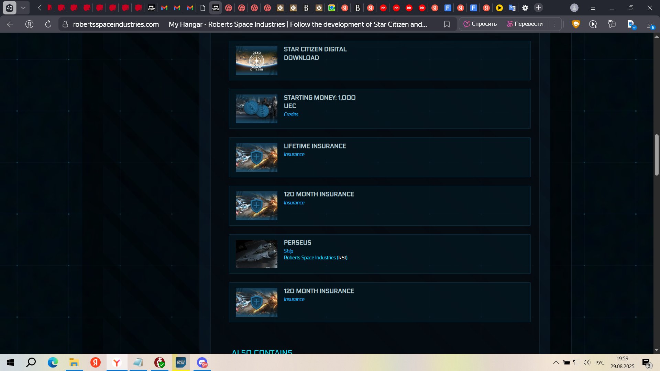Click the bookmark icon in address bar
The width and height of the screenshot is (660, 371).
pos(447,24)
